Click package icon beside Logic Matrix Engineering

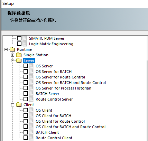point(25,44)
